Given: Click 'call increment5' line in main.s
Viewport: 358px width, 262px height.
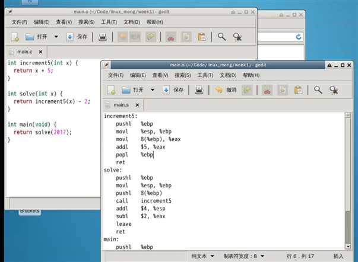Looking at the screenshot, I should click(144, 201).
